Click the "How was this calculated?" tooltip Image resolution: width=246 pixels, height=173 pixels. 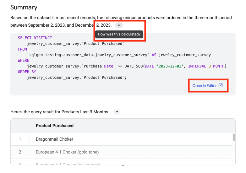119,34
